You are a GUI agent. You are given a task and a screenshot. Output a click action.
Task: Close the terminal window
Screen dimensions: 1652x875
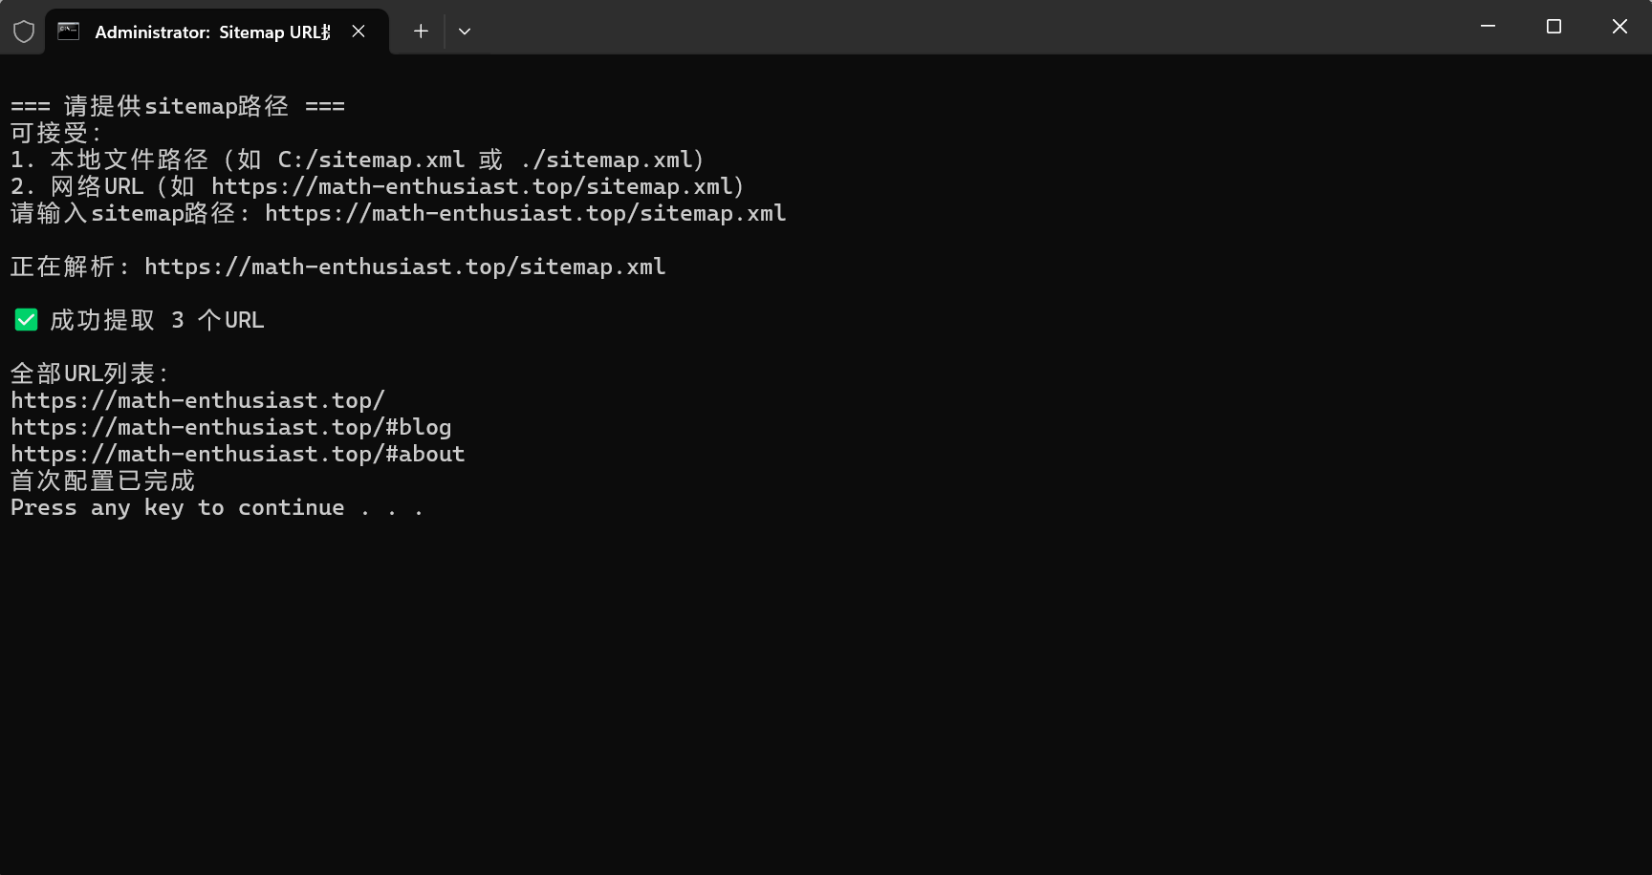[x=1619, y=27]
